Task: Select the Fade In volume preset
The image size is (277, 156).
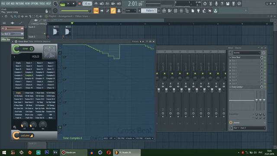Action: pos(18,118)
